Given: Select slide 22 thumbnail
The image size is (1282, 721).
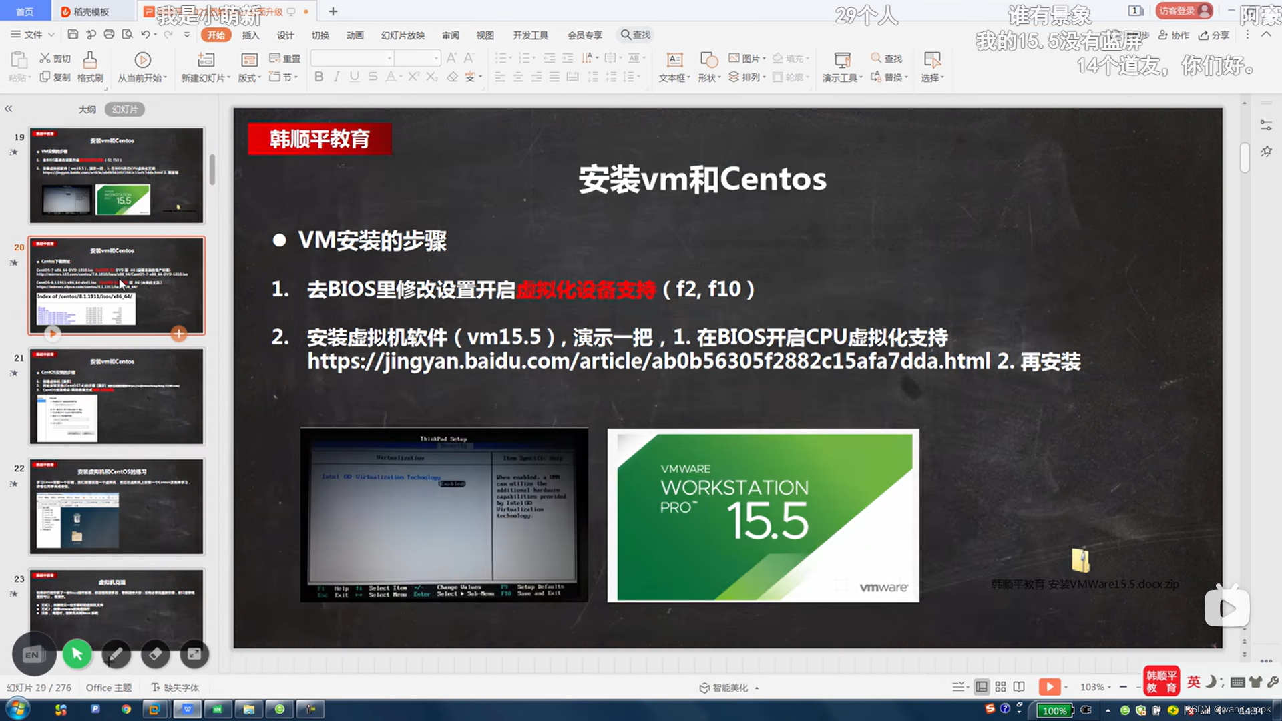Looking at the screenshot, I should click(116, 507).
